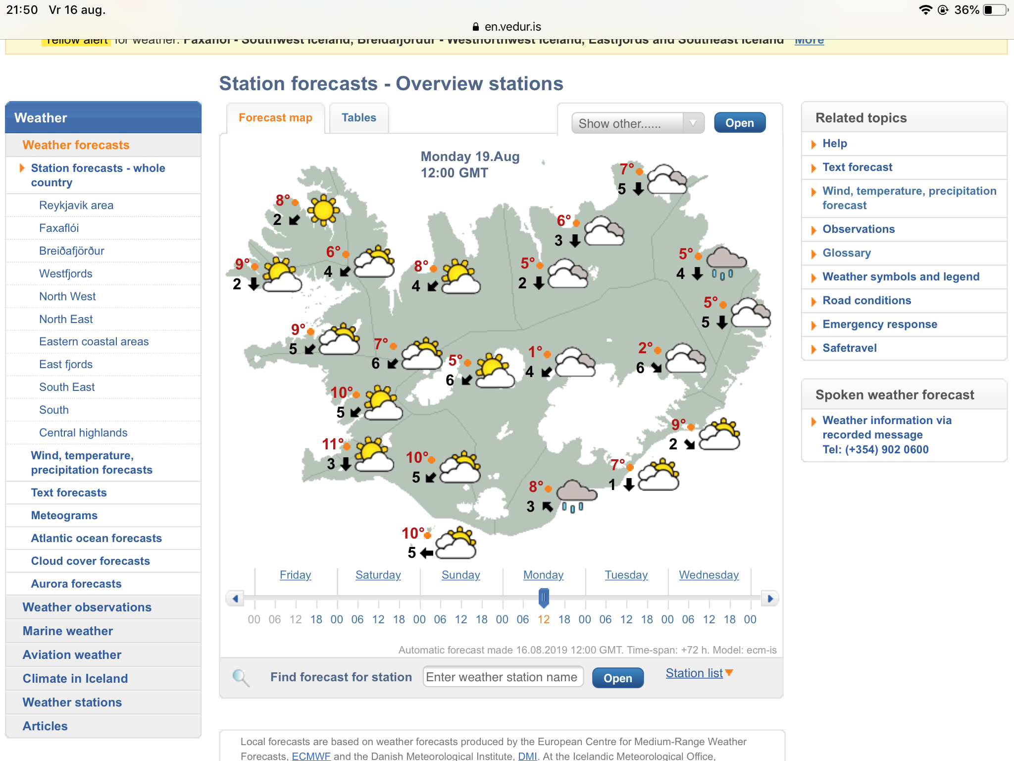1014x761 pixels.
Task: Open the Aviation weather menu section
Action: [72, 655]
